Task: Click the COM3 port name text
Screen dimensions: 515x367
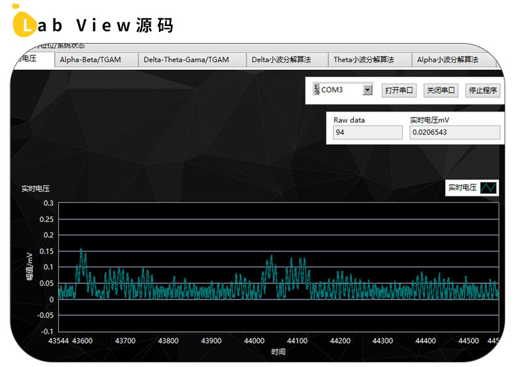Action: [332, 90]
